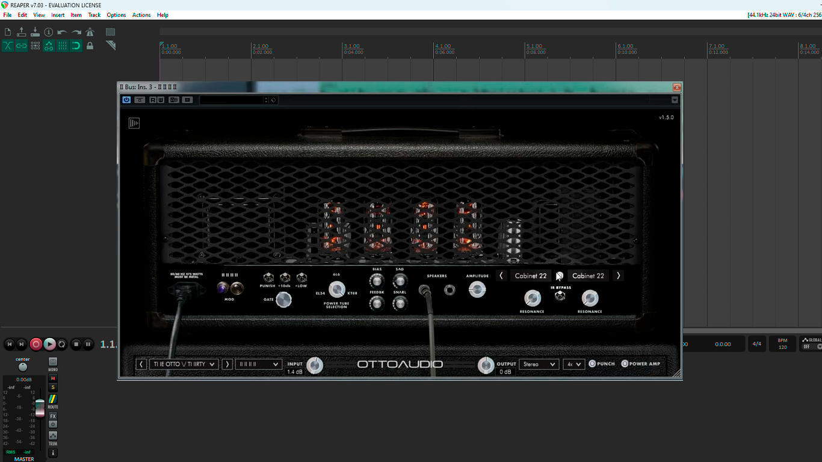Screen dimensions: 822x462
Task: Click the GATE knob
Action: click(x=283, y=300)
